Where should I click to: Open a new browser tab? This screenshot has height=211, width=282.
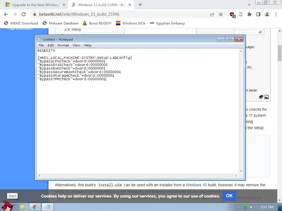(140, 5)
